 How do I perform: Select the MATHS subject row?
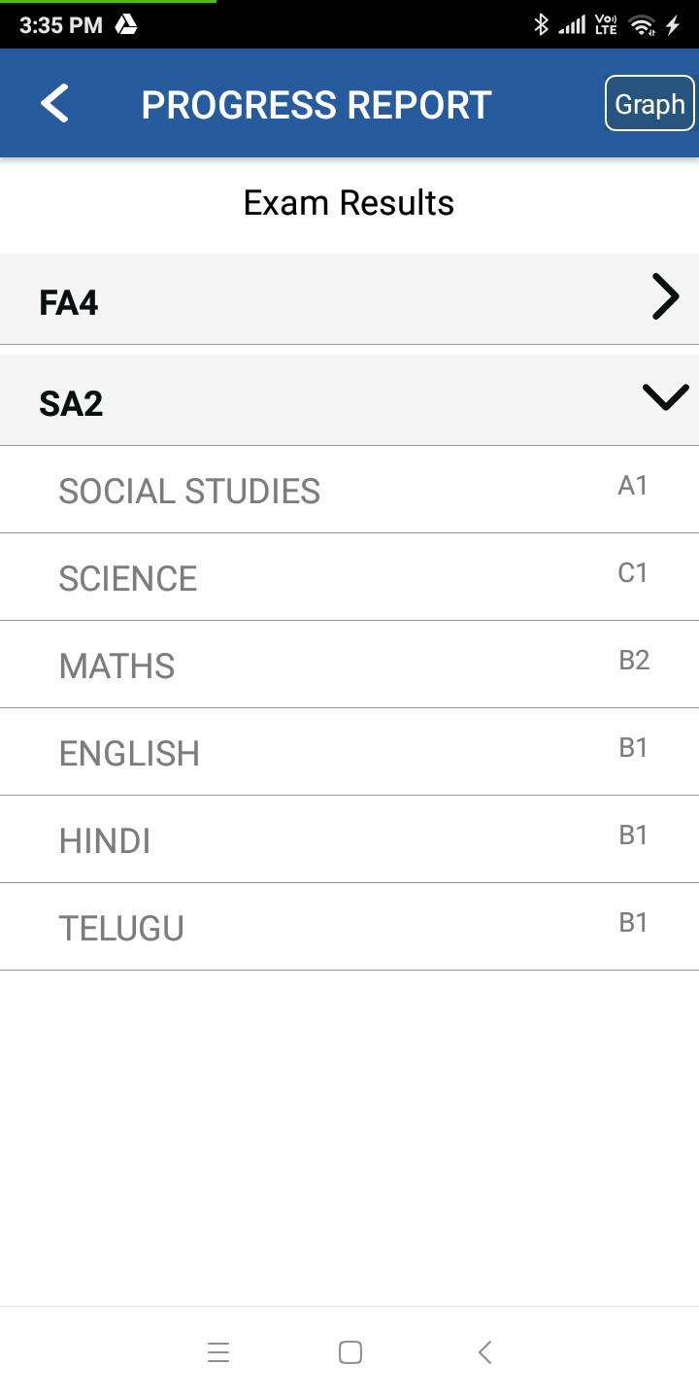pos(349,665)
